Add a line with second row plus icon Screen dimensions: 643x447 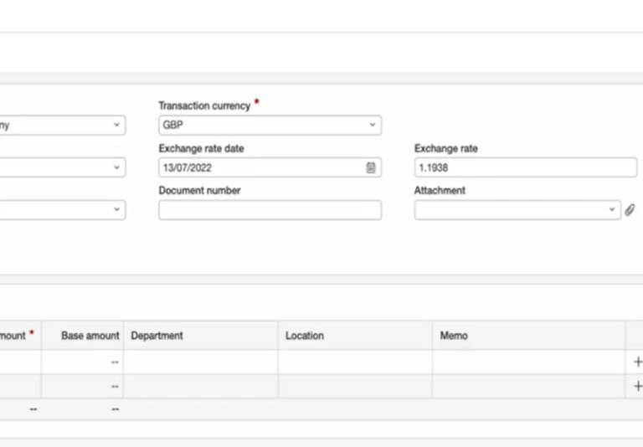pos(638,386)
